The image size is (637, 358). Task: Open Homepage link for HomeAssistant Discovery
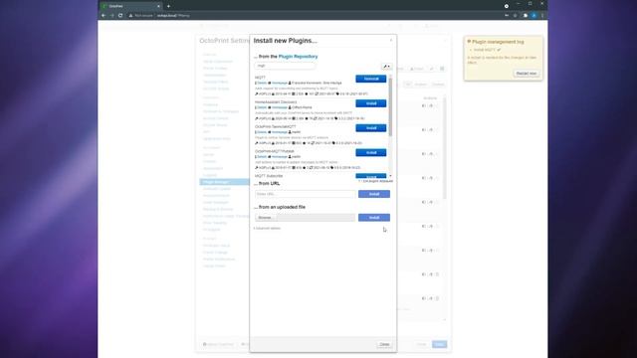[279, 107]
